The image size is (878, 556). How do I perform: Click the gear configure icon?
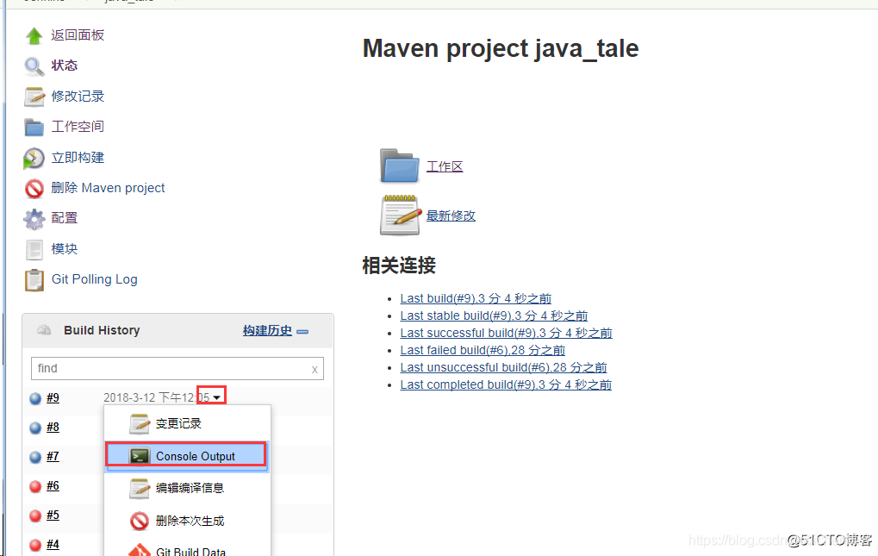point(34,219)
